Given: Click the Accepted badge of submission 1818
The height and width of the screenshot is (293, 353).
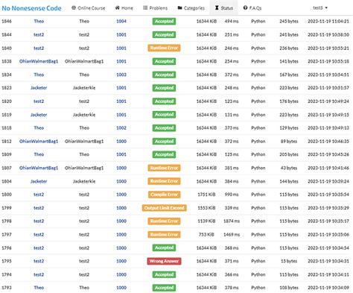Looking at the screenshot, I should (x=164, y=128).
